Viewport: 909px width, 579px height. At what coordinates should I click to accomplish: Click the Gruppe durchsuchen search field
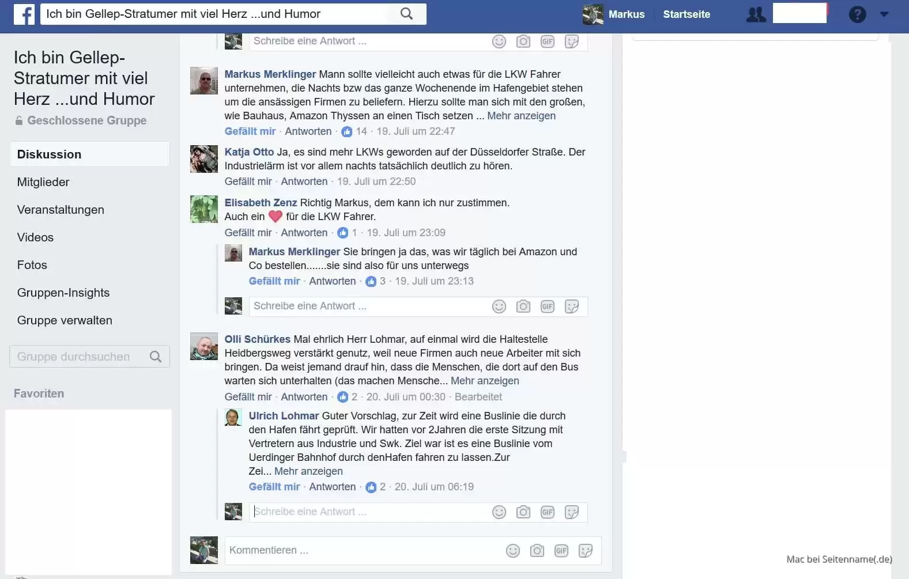(89, 357)
